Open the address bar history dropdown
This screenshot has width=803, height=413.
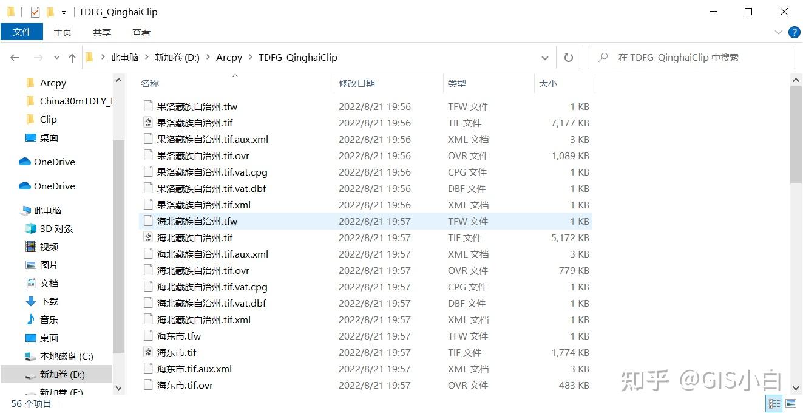coord(544,58)
